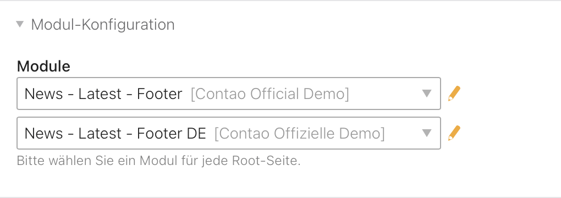The width and height of the screenshot is (561, 198).
Task: Click the gray [Contao Offizielle Demo] text
Action: (300, 134)
